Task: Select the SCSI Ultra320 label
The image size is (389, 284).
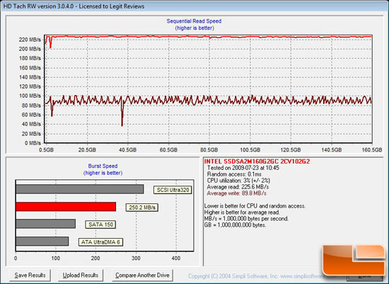Action: click(x=173, y=190)
